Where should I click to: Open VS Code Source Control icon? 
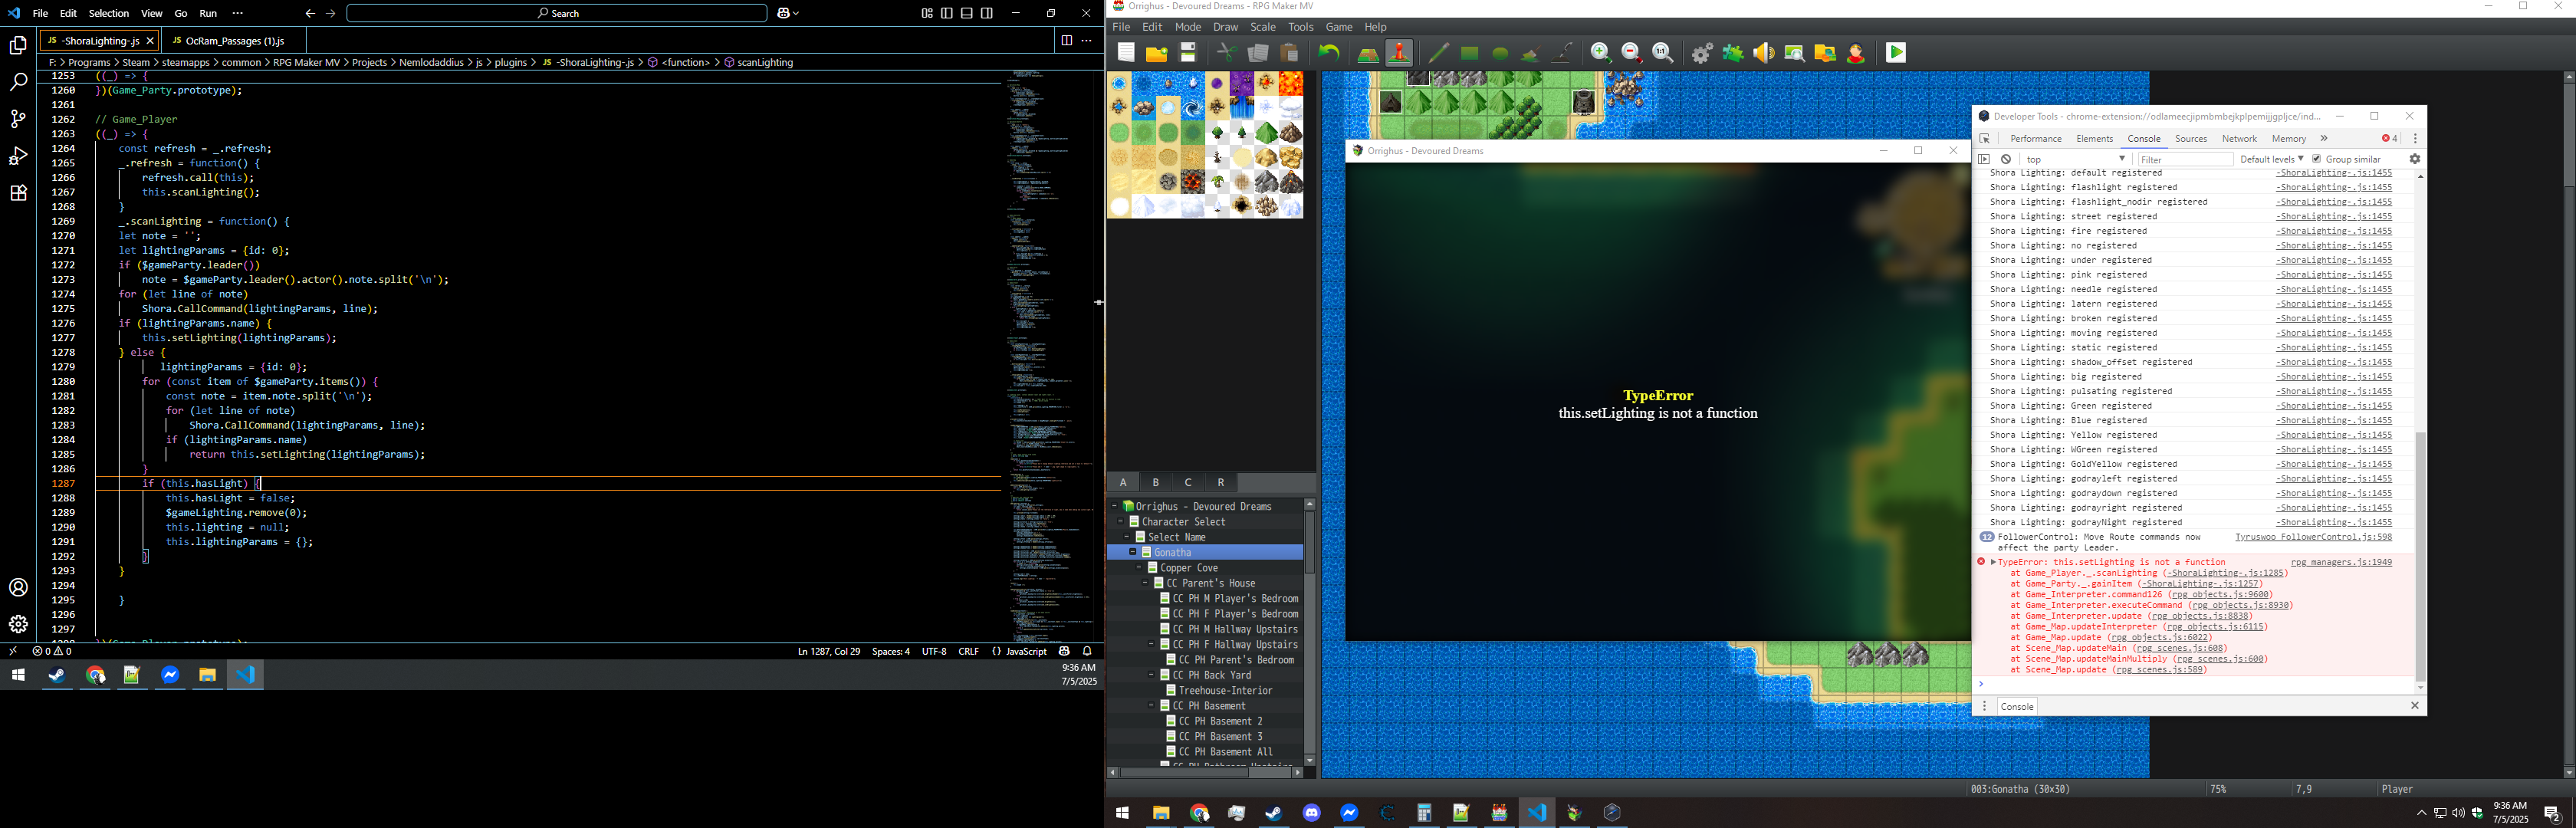(18, 119)
